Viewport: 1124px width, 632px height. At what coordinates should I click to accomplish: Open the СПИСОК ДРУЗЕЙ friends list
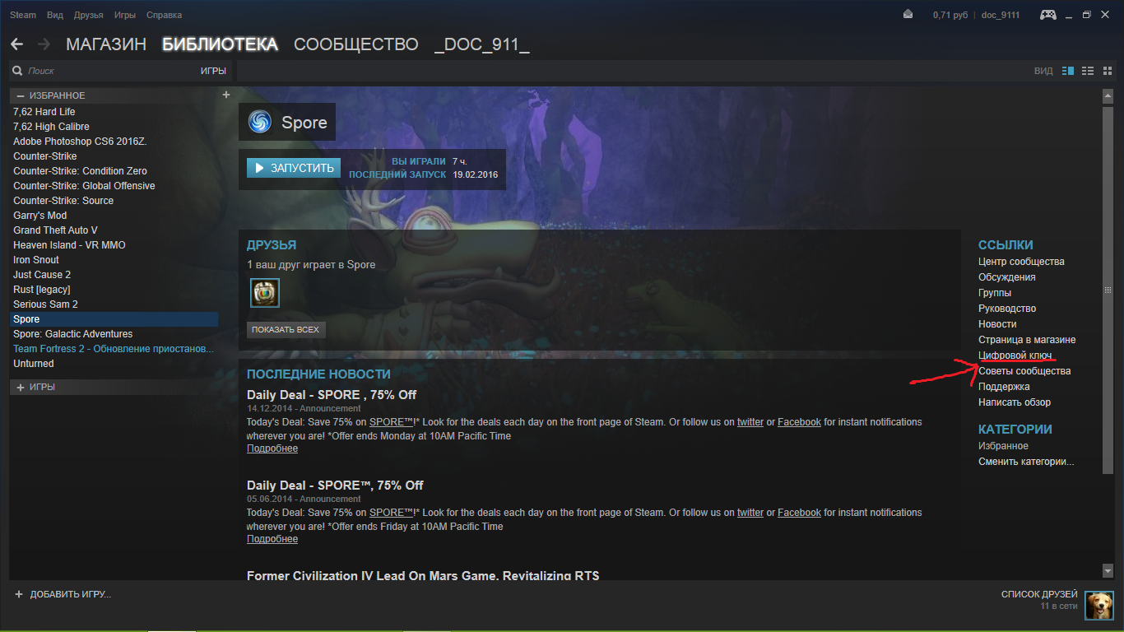pos(1039,594)
